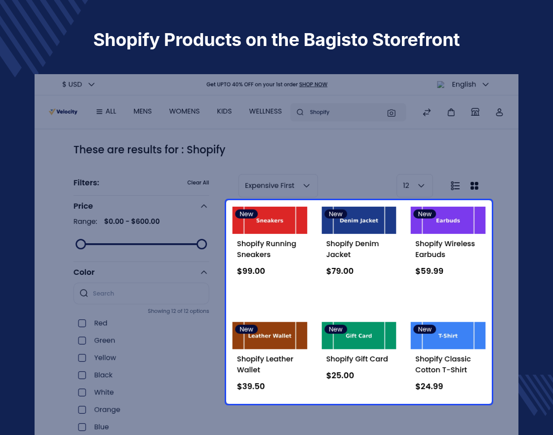Open Shopify Gift Card title link

tap(357, 359)
